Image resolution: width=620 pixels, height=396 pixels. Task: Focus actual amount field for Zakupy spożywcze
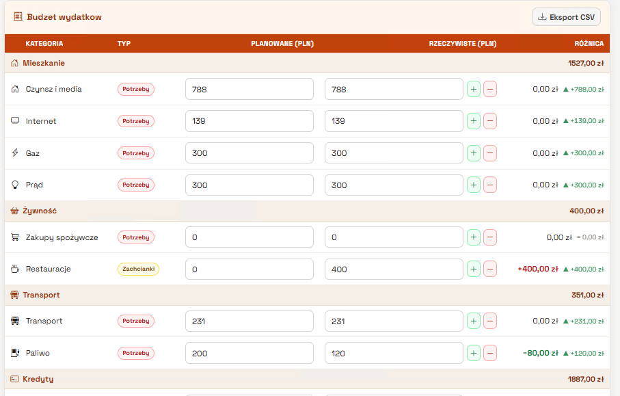pyautogui.click(x=394, y=237)
